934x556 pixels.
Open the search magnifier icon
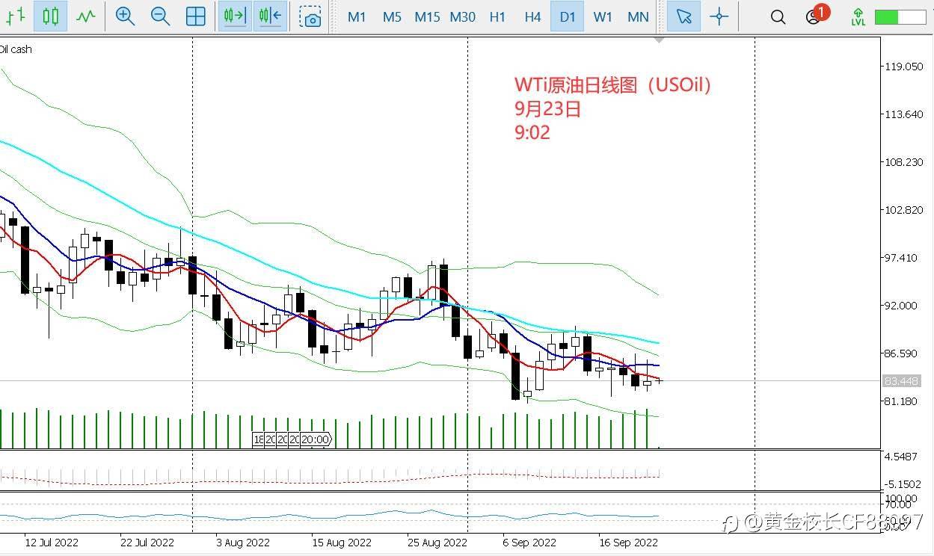778,16
